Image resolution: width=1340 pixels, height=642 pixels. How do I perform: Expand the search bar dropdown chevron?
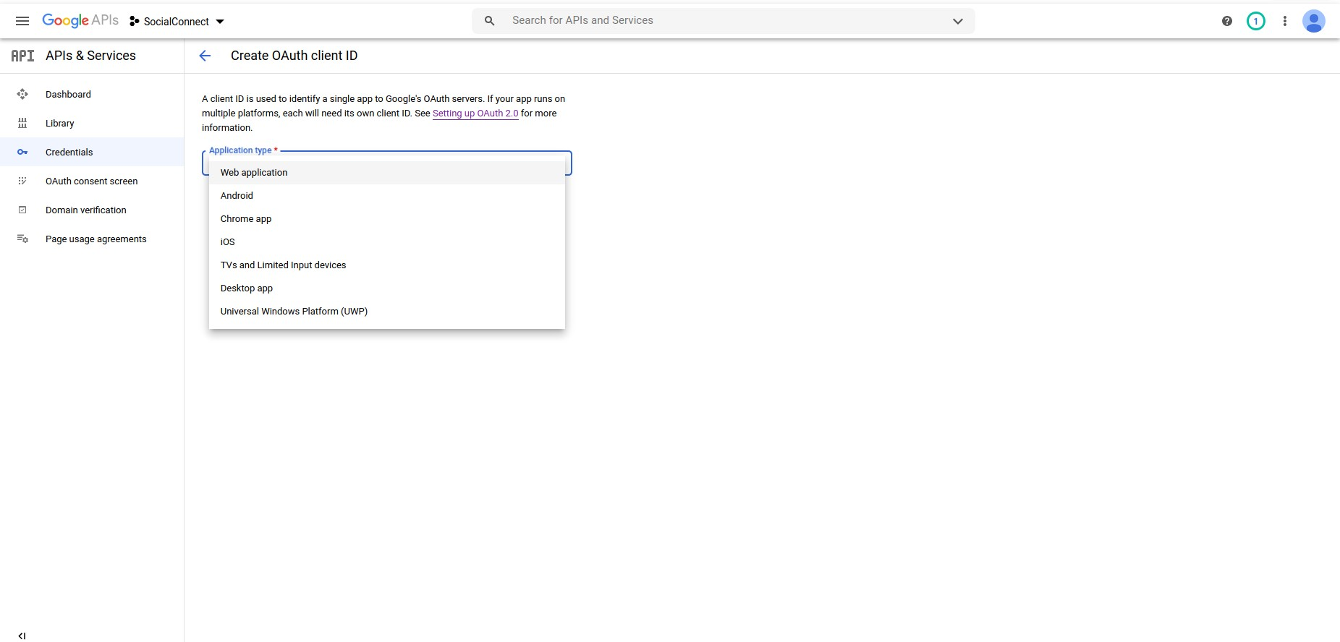[957, 21]
